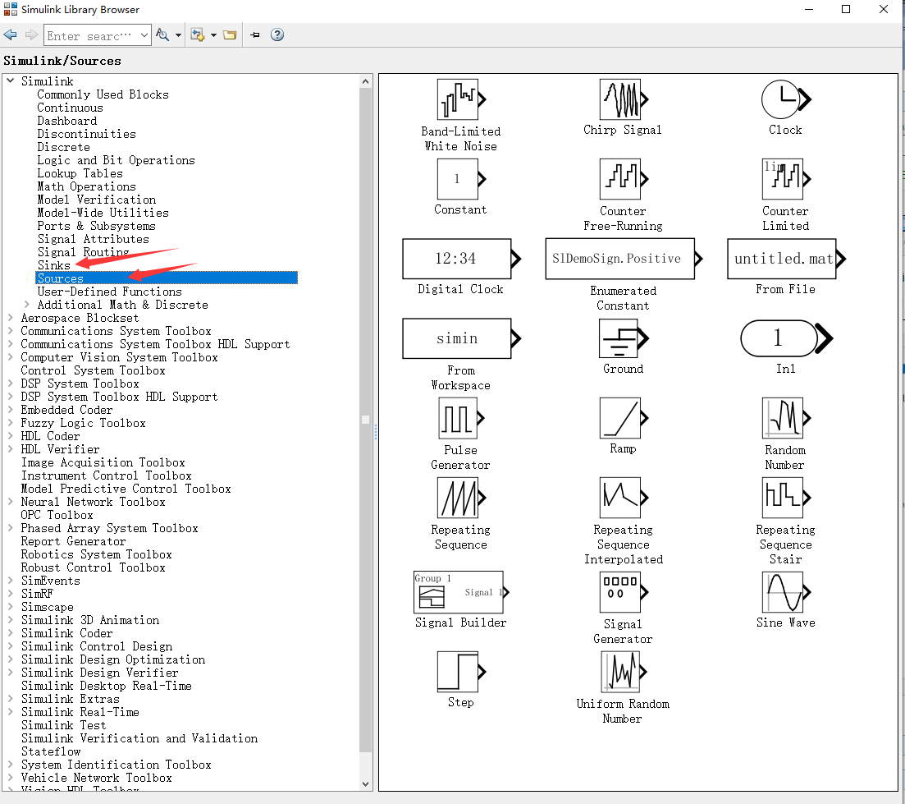
Task: Open the Simulink help icon
Action: (277, 34)
